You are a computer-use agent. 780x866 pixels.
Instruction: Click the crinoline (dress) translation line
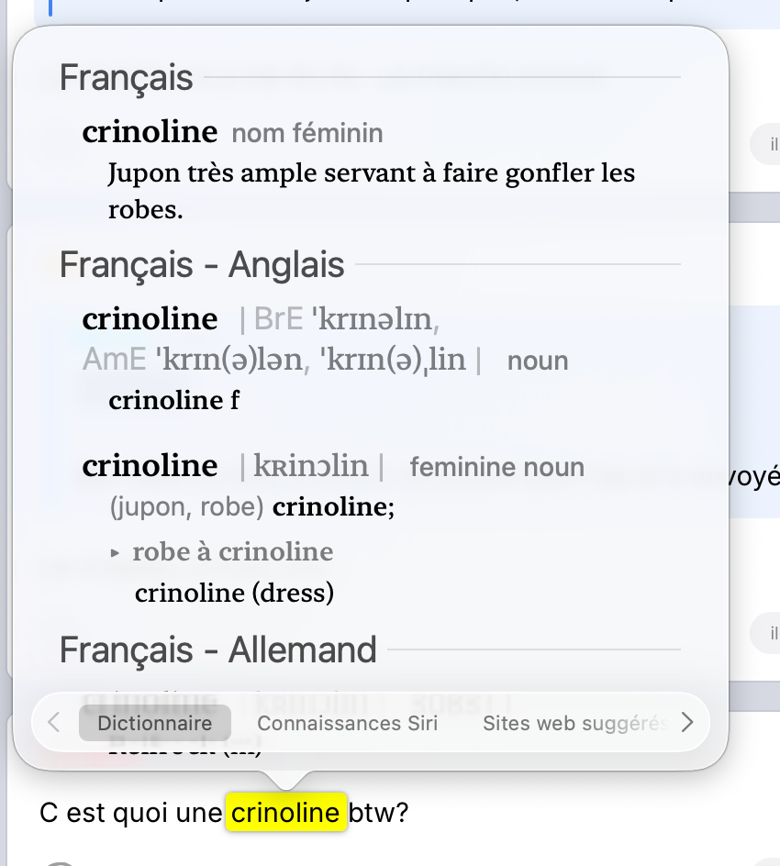click(234, 594)
